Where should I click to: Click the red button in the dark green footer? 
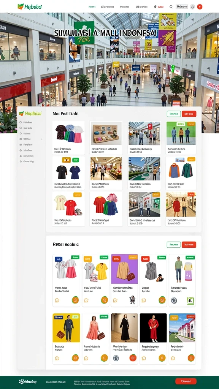pos(186,381)
